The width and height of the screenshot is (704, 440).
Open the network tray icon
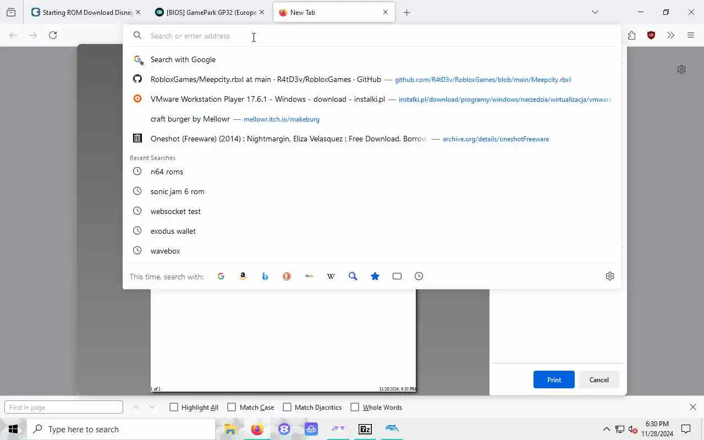point(620,430)
